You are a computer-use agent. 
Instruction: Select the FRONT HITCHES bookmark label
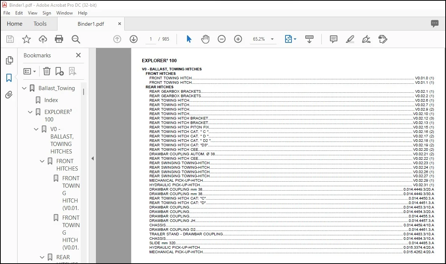tap(67, 165)
